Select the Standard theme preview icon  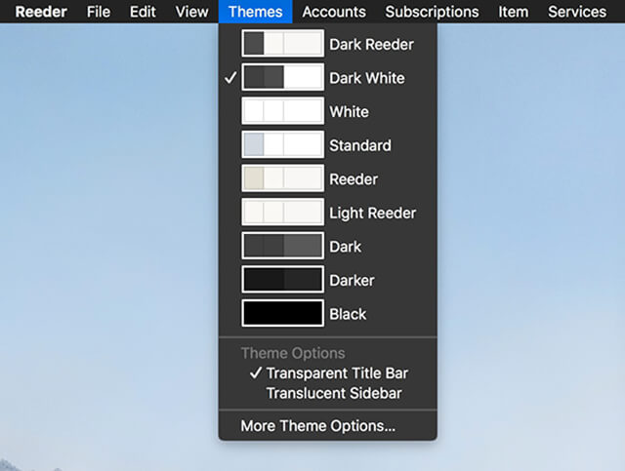(282, 145)
